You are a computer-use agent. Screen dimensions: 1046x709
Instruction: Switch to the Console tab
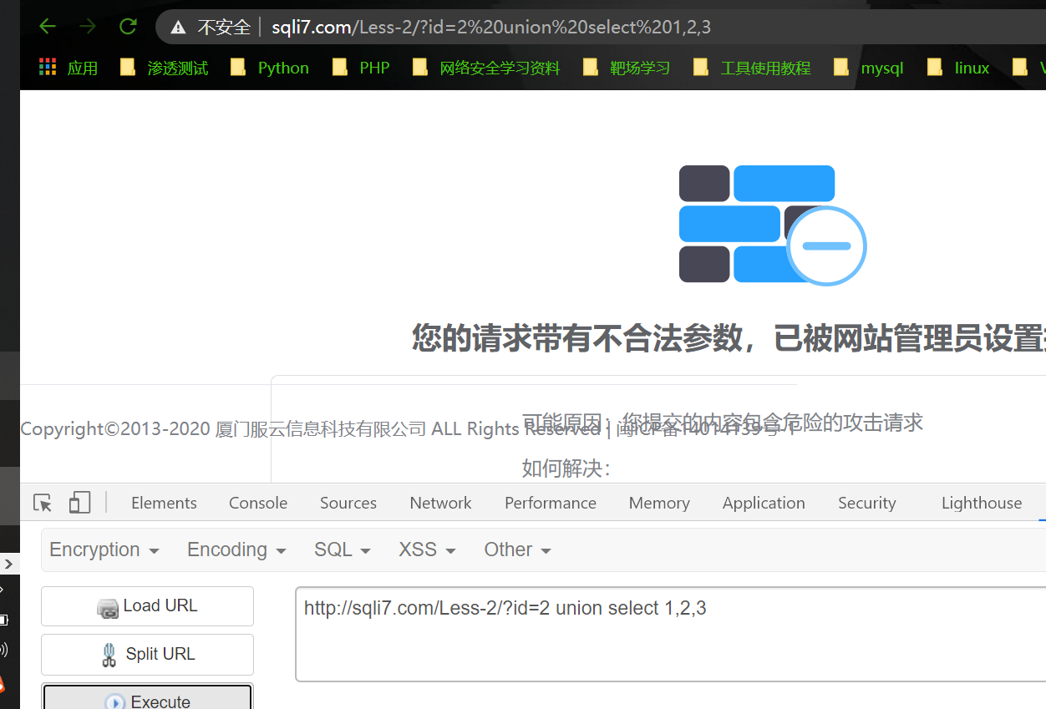pyautogui.click(x=258, y=503)
